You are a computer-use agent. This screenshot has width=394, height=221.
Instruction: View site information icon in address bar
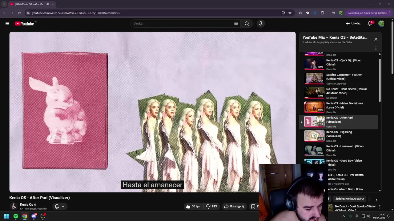click(x=28, y=13)
